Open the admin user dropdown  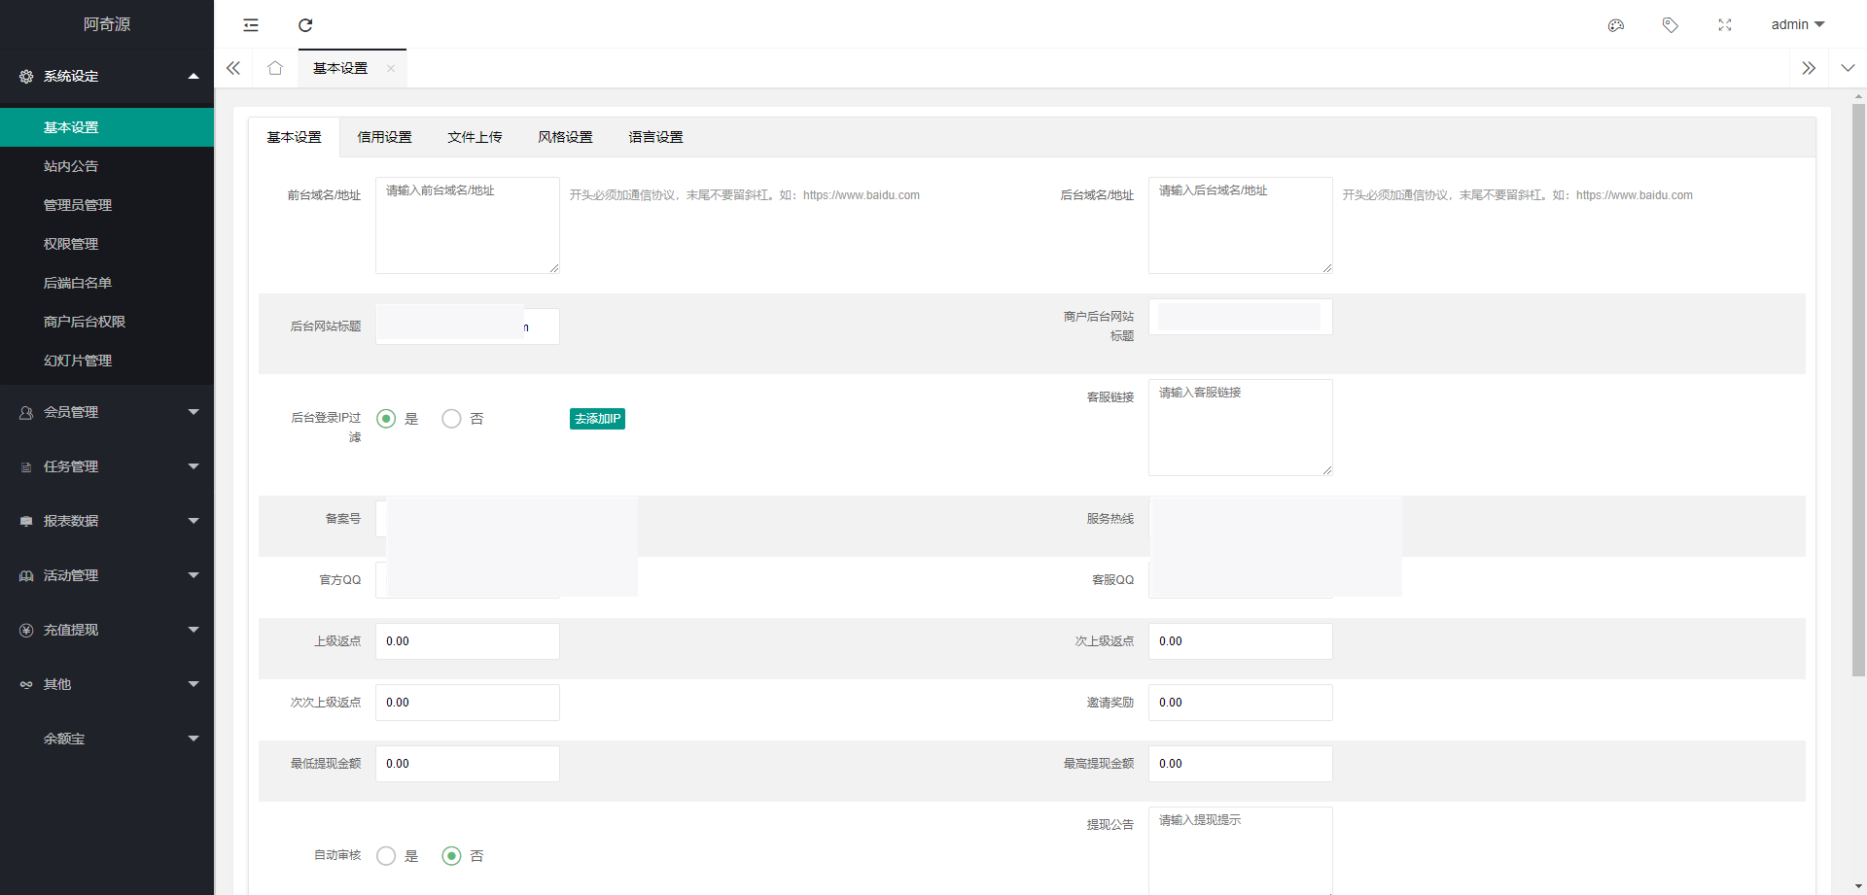tap(1797, 25)
